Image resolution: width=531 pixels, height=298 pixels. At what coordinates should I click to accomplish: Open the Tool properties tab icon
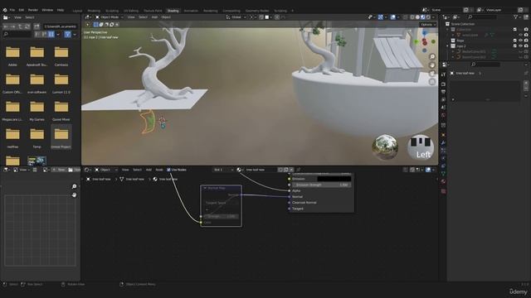click(x=443, y=75)
